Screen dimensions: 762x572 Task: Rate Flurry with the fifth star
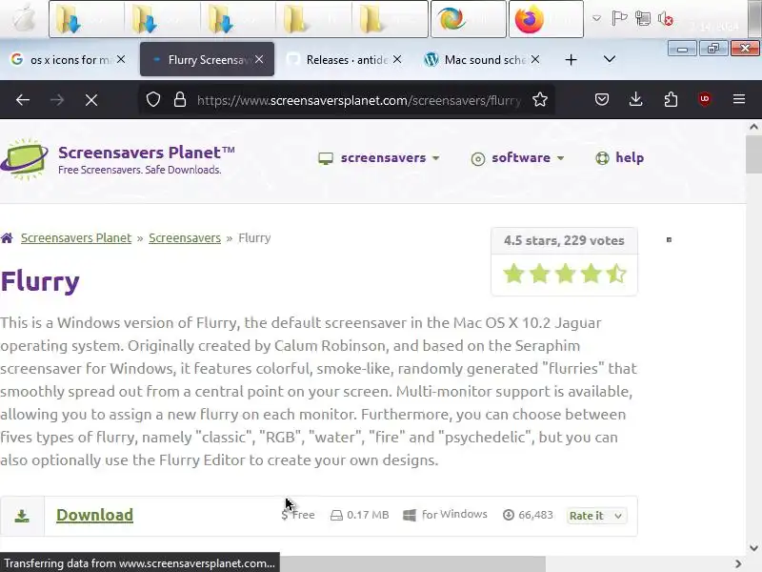point(616,274)
